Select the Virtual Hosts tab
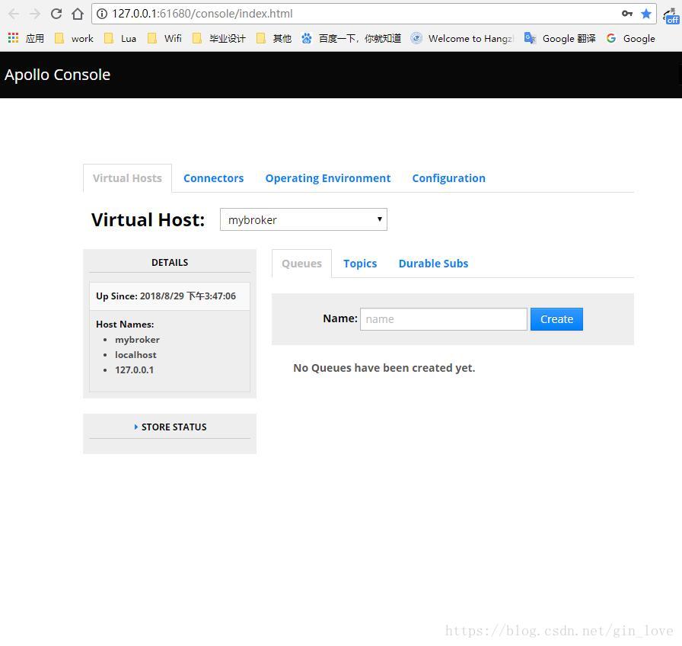The image size is (682, 646). (127, 178)
